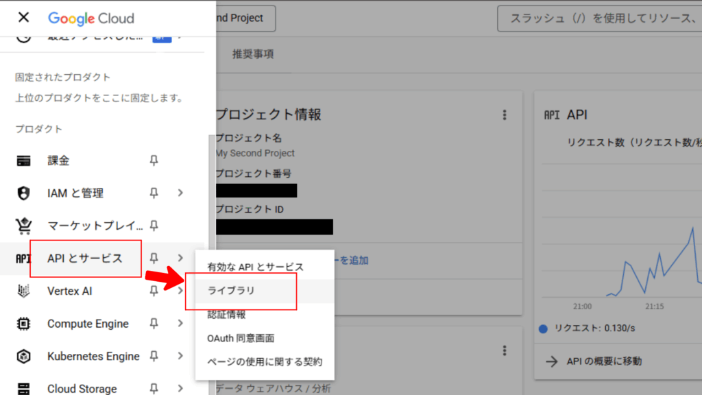Click the API icon beside API とサービス
Image resolution: width=702 pixels, height=395 pixels.
(x=23, y=259)
